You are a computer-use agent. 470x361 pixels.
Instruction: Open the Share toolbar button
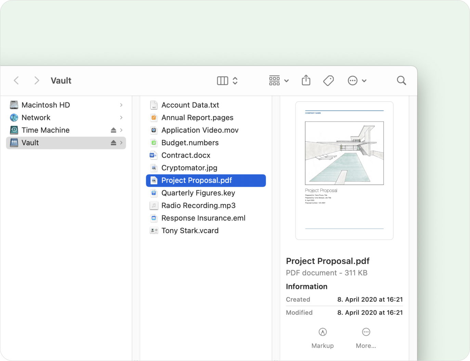click(306, 81)
